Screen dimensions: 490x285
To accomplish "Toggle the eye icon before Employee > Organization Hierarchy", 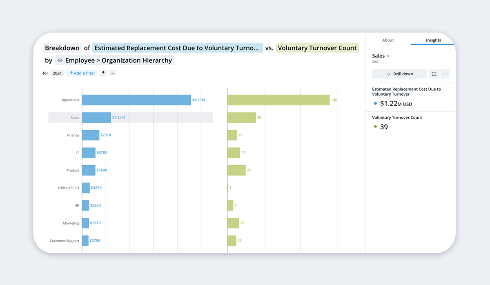I will [60, 60].
